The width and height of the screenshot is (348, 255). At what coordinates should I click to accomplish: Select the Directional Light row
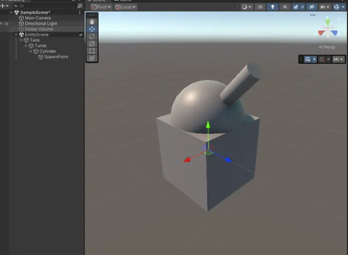pyautogui.click(x=42, y=24)
